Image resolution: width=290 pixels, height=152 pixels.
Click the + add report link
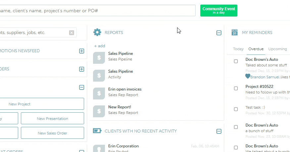100,46
